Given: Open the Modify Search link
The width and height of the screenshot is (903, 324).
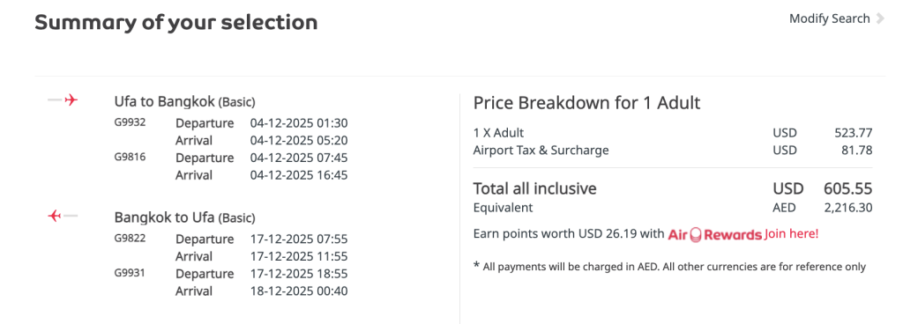Looking at the screenshot, I should click(829, 18).
